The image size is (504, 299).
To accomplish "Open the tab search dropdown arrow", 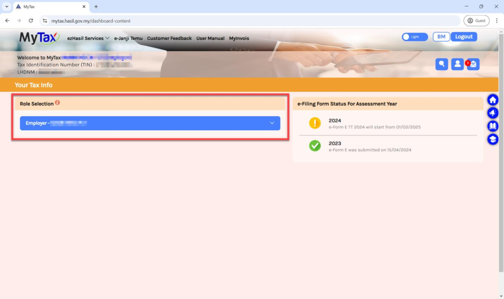I will coord(7,6).
